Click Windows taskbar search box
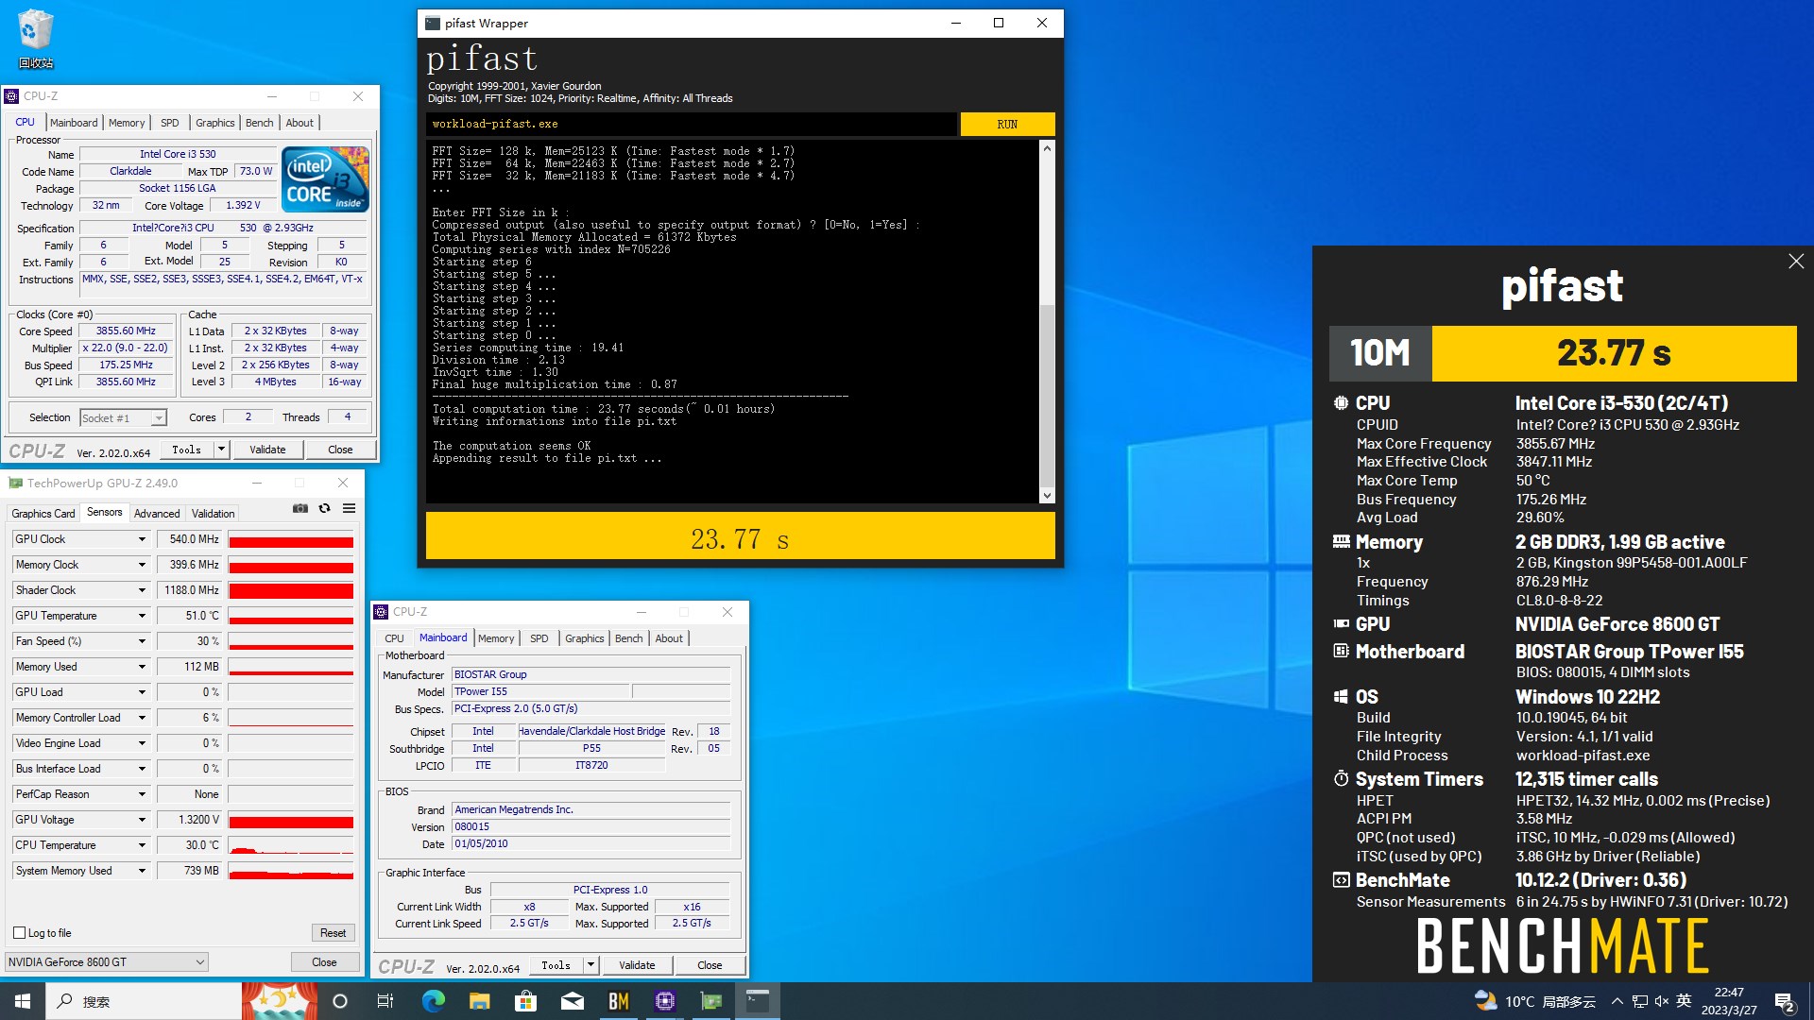Image resolution: width=1814 pixels, height=1020 pixels. click(143, 1001)
